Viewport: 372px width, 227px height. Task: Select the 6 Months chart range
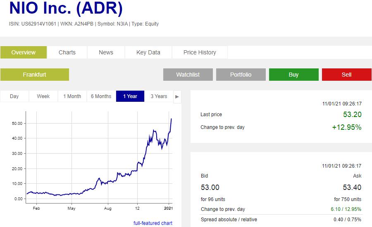coord(101,96)
